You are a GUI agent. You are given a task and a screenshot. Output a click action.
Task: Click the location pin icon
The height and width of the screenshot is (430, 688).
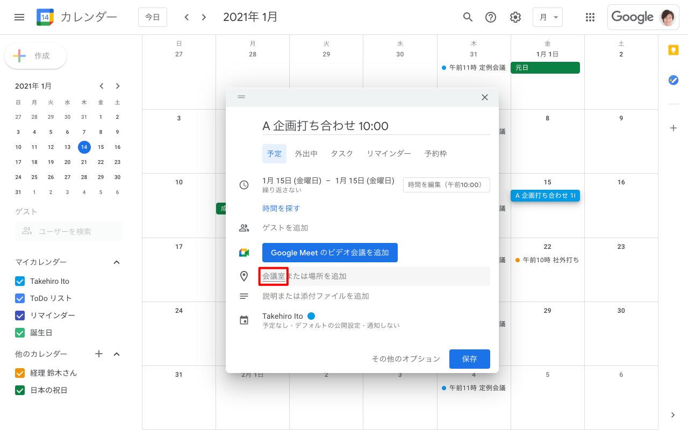coord(244,276)
